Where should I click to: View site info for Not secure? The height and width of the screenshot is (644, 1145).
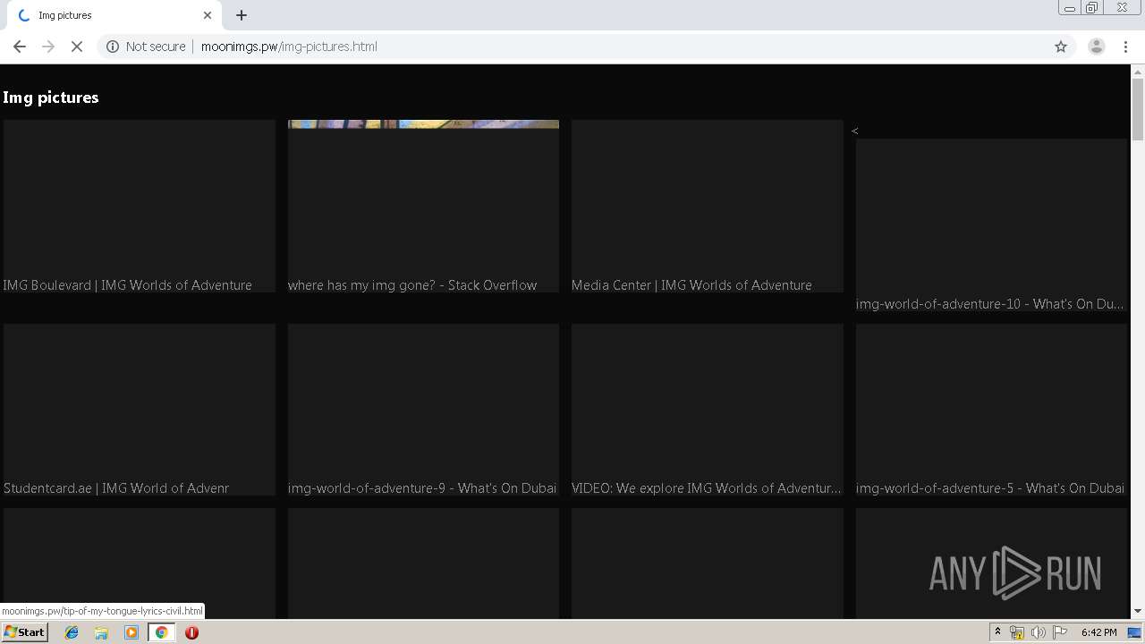[146, 47]
